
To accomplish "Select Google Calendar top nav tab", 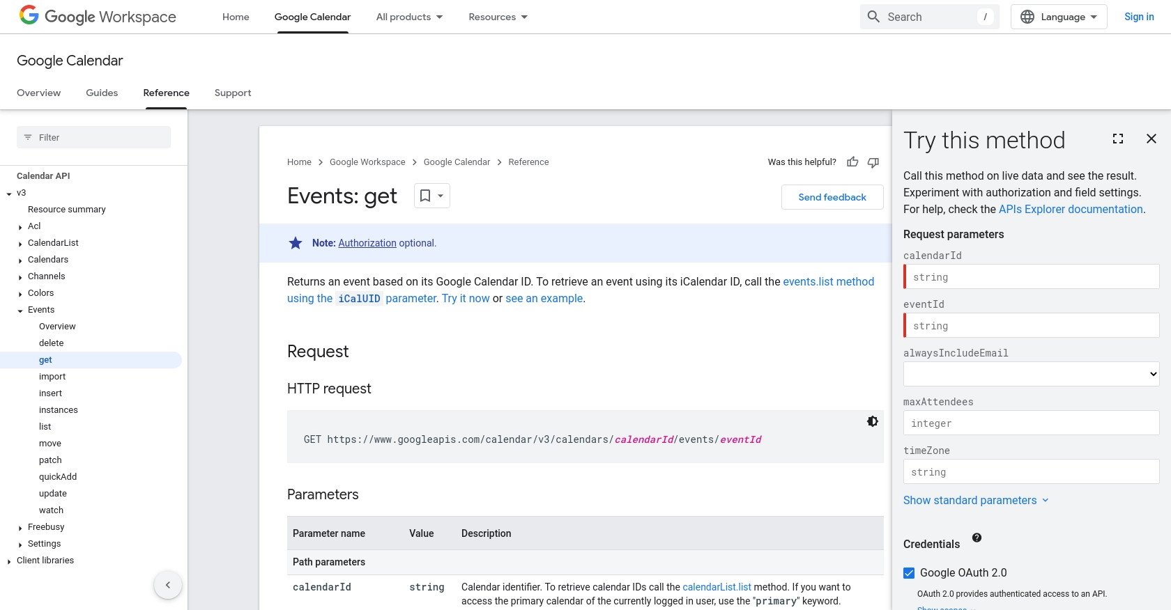I will tap(312, 17).
